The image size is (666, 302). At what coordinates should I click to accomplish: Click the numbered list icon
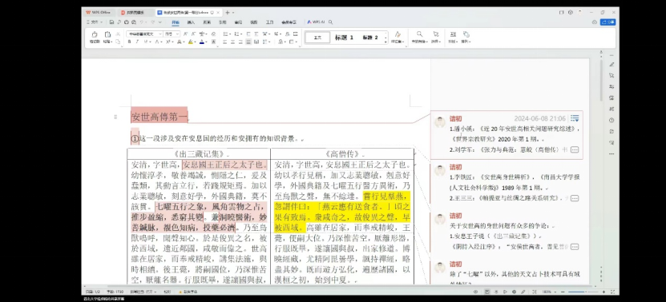pyautogui.click(x=236, y=34)
